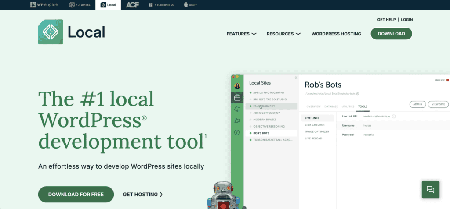
Task: Click the Admin button
Action: tap(417, 104)
